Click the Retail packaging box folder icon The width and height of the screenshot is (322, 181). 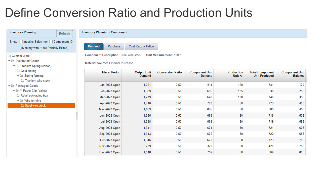18,96
